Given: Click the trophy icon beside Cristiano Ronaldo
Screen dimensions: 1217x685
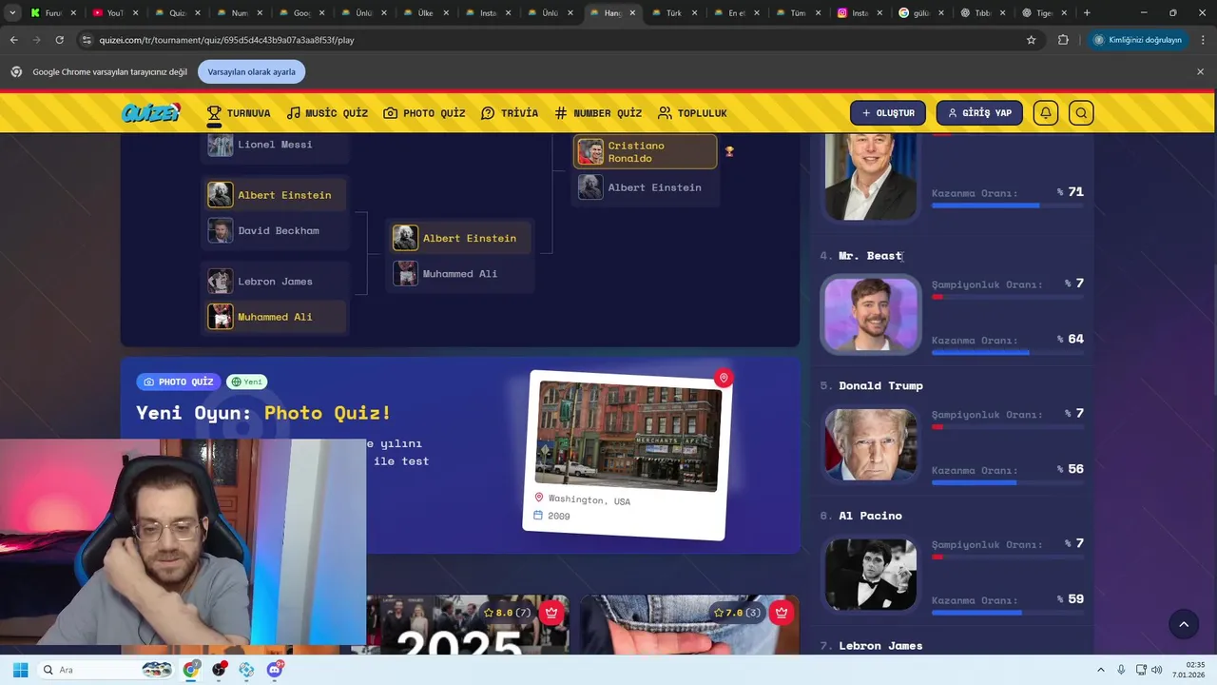Looking at the screenshot, I should 729,151.
